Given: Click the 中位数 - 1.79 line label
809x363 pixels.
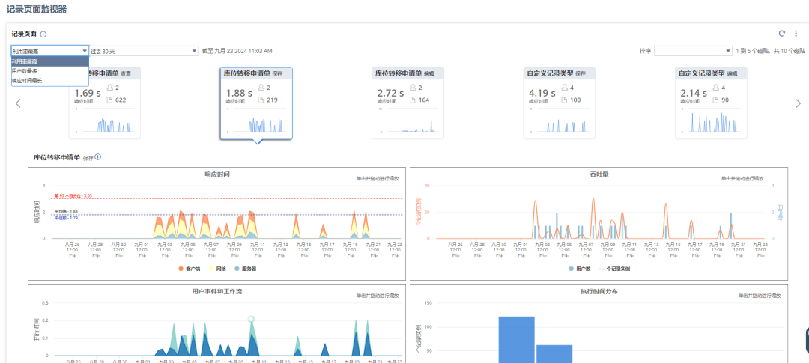Looking at the screenshot, I should (66, 218).
